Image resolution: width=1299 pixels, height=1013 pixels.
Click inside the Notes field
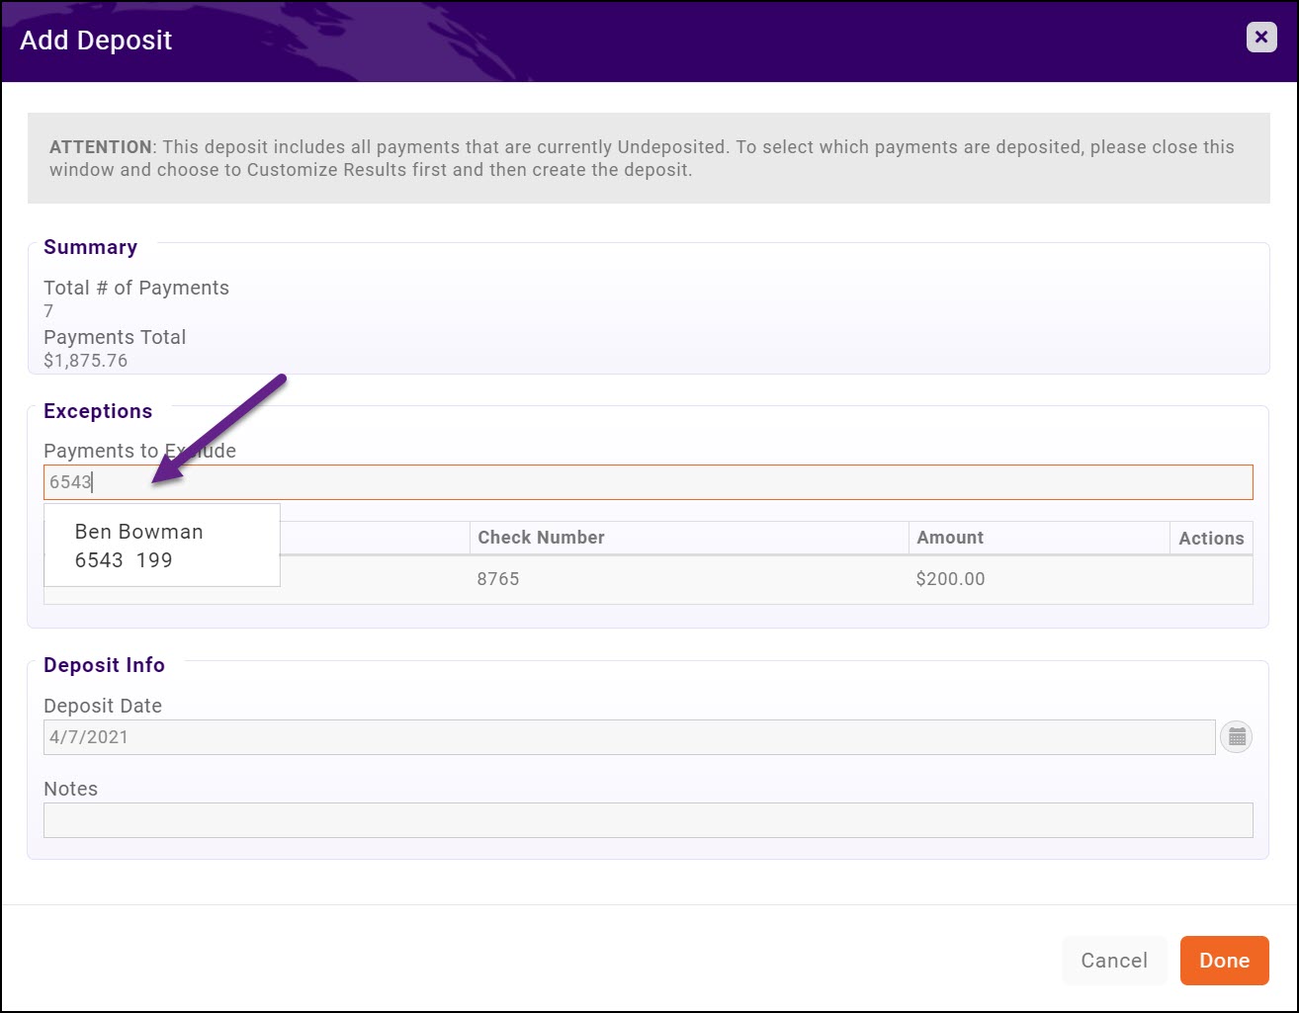pyautogui.click(x=648, y=820)
